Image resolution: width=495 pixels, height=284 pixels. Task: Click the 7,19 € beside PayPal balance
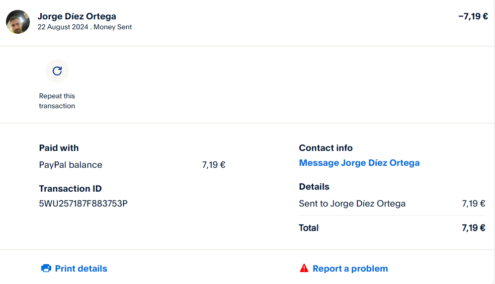coord(213,165)
